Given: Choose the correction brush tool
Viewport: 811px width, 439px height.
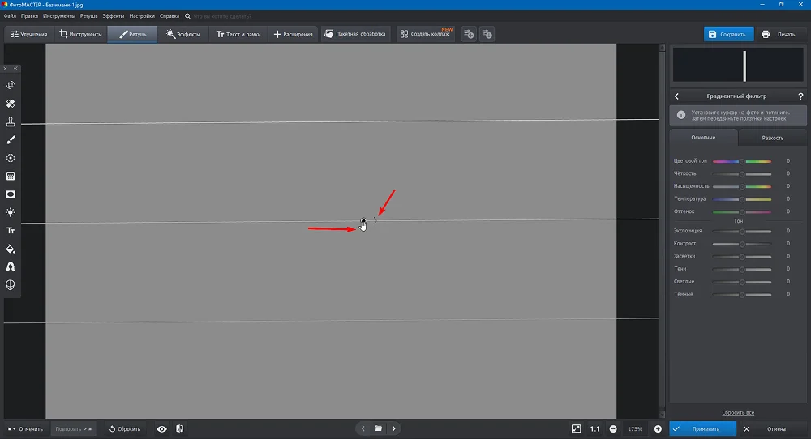Looking at the screenshot, I should coord(11,139).
